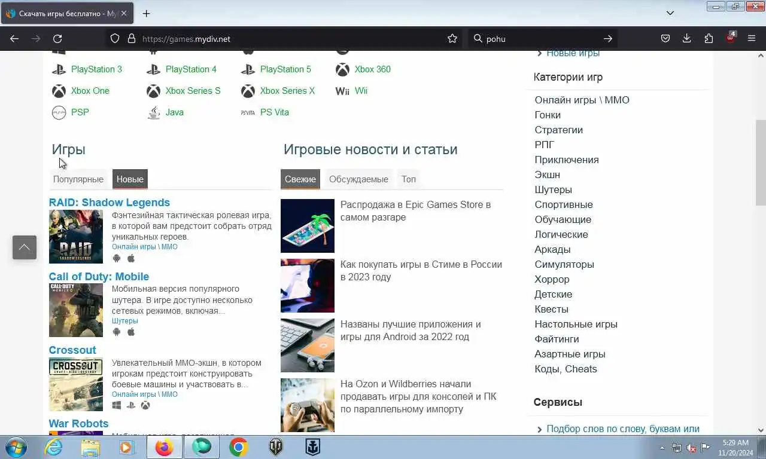Viewport: 766px width, 459px height.
Task: Open the Коды, Cheats category
Action: (566, 369)
